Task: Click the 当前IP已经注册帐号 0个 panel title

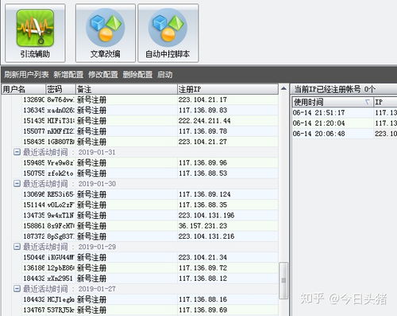Action: (334, 89)
